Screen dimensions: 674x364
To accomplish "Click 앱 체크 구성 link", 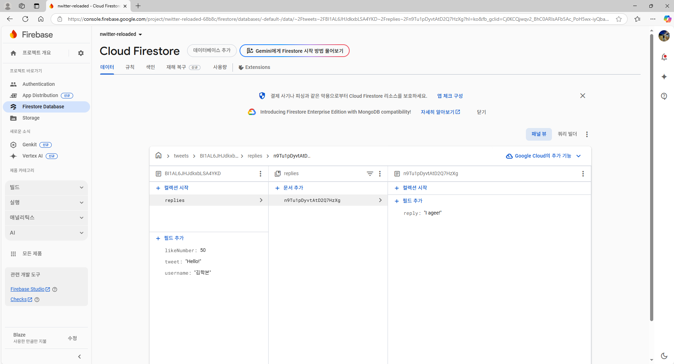I will click(x=450, y=96).
